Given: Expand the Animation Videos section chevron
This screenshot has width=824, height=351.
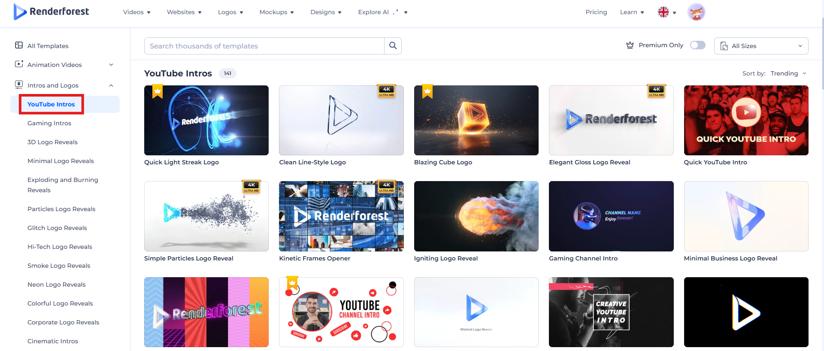Looking at the screenshot, I should (111, 65).
